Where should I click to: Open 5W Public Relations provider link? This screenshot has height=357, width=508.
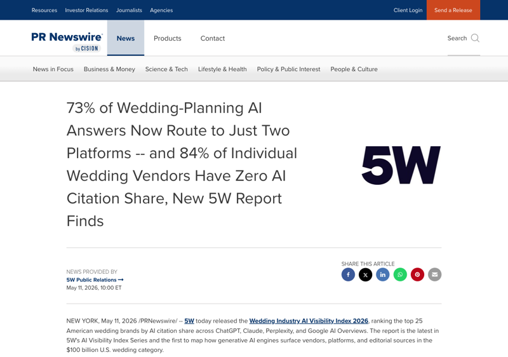95,280
